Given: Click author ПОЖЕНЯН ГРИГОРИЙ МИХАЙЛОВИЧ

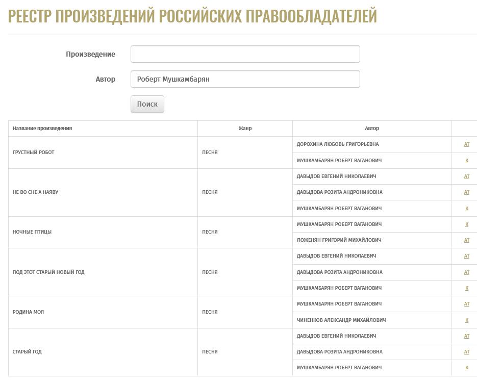Looking at the screenshot, I should point(339,240).
